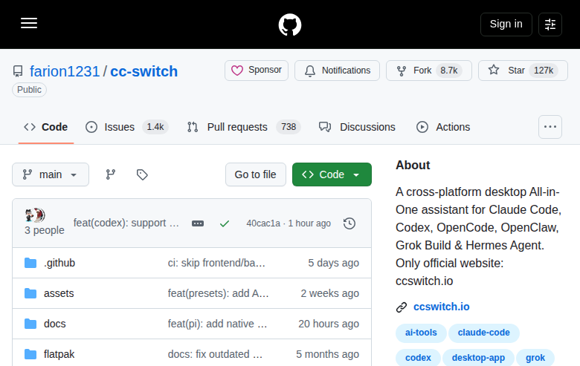Click the codex topic tag
The image size is (580, 366).
(x=418, y=358)
